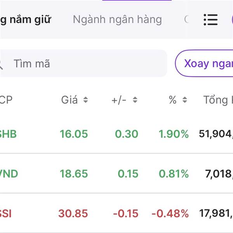Click SSI percent change -0.48%
The width and height of the screenshot is (233, 233).
pyautogui.click(x=170, y=213)
